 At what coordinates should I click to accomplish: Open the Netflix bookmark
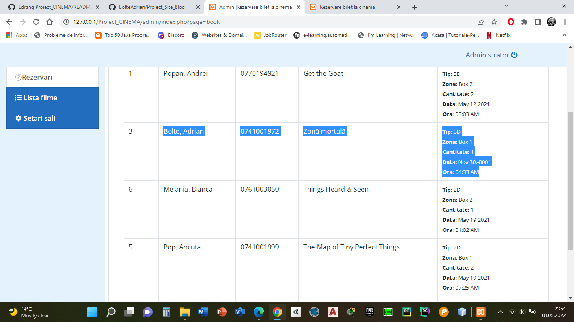(x=498, y=35)
